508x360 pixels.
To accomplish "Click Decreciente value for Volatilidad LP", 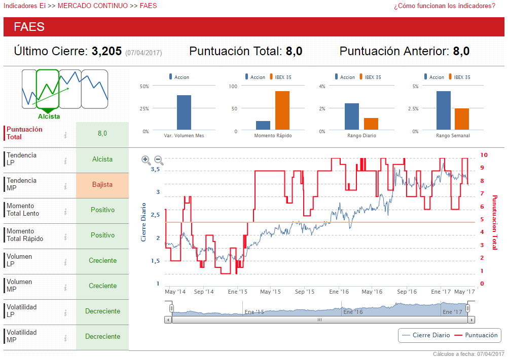I will pos(102,311).
